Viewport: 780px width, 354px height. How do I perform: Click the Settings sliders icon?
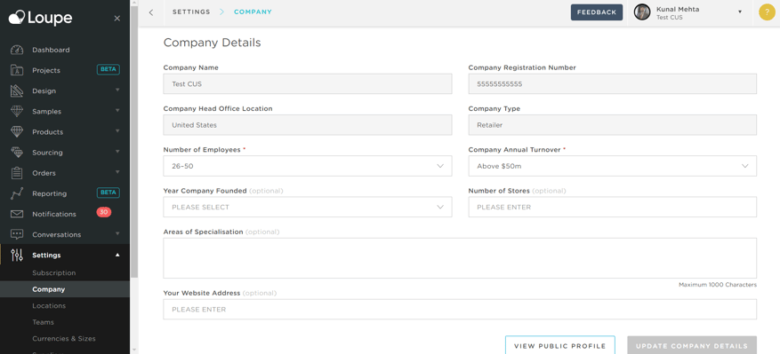point(17,256)
